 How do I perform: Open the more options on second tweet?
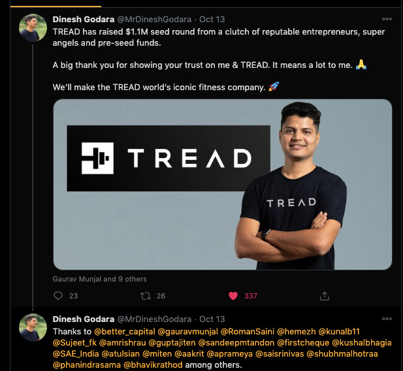(x=387, y=319)
